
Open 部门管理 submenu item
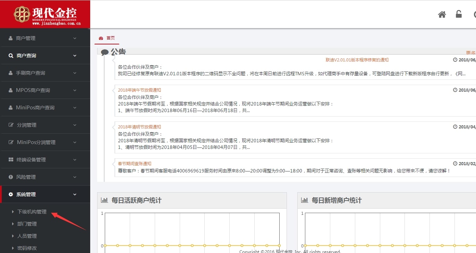[27, 224]
